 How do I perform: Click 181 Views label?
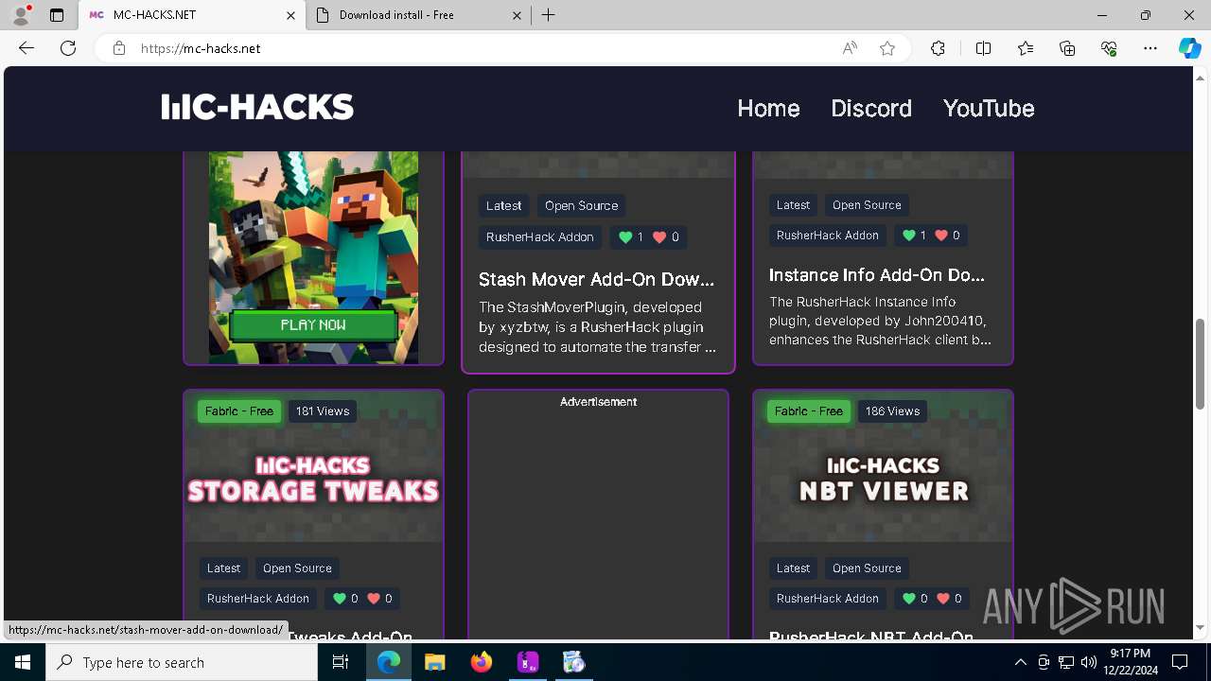pos(323,411)
